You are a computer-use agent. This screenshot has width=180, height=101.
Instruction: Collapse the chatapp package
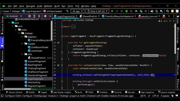coord(19,33)
